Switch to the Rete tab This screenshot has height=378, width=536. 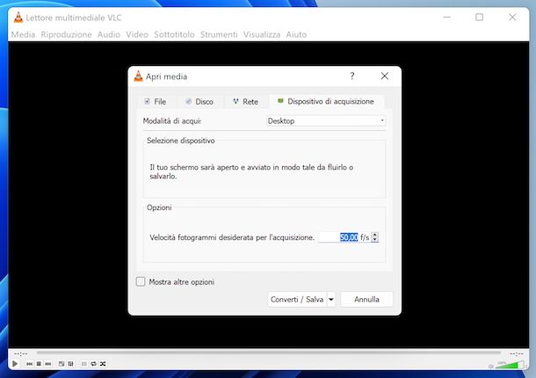[x=246, y=102]
